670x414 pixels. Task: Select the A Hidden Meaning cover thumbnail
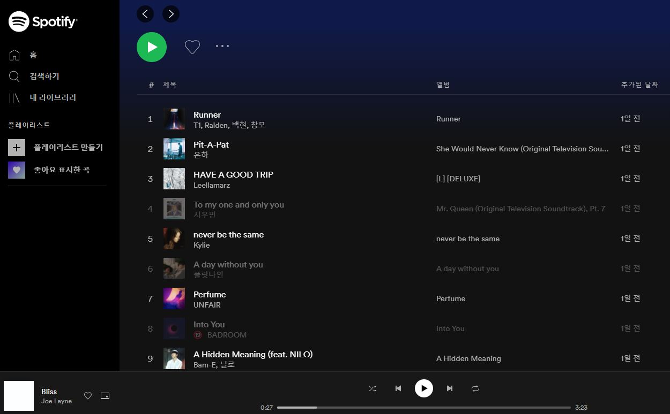pos(174,358)
